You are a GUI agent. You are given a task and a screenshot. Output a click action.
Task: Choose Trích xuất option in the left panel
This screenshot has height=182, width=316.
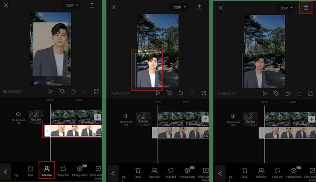(97, 171)
